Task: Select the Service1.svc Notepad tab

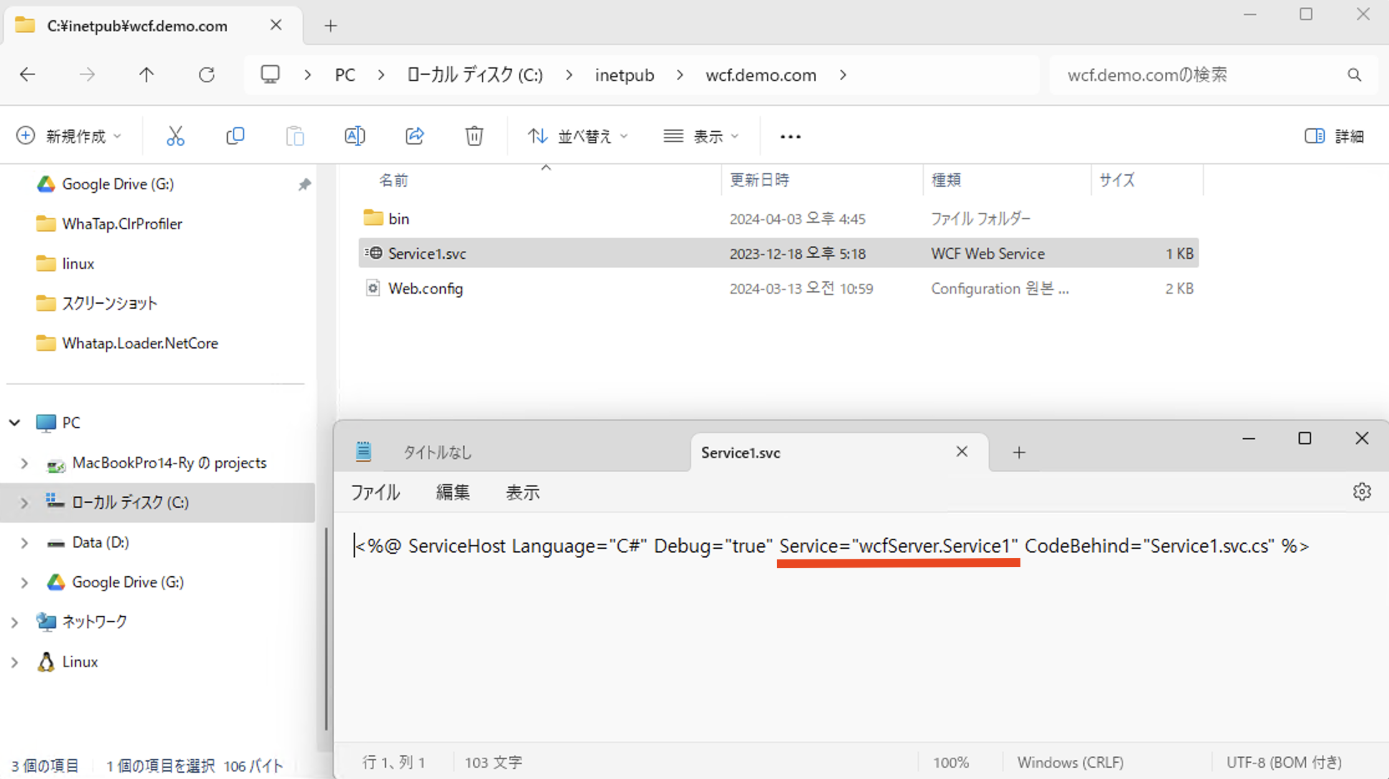Action: click(839, 452)
